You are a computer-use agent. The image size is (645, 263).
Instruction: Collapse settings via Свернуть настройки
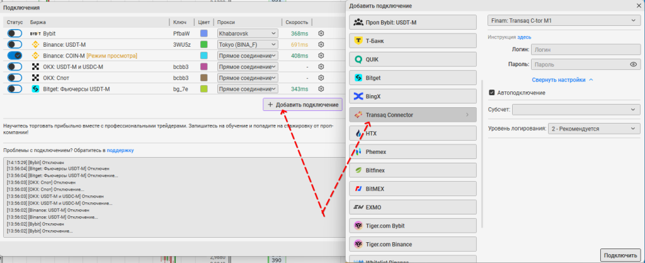pyautogui.click(x=562, y=80)
